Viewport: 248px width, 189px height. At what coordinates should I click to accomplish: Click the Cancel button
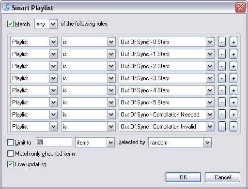coord(222,177)
